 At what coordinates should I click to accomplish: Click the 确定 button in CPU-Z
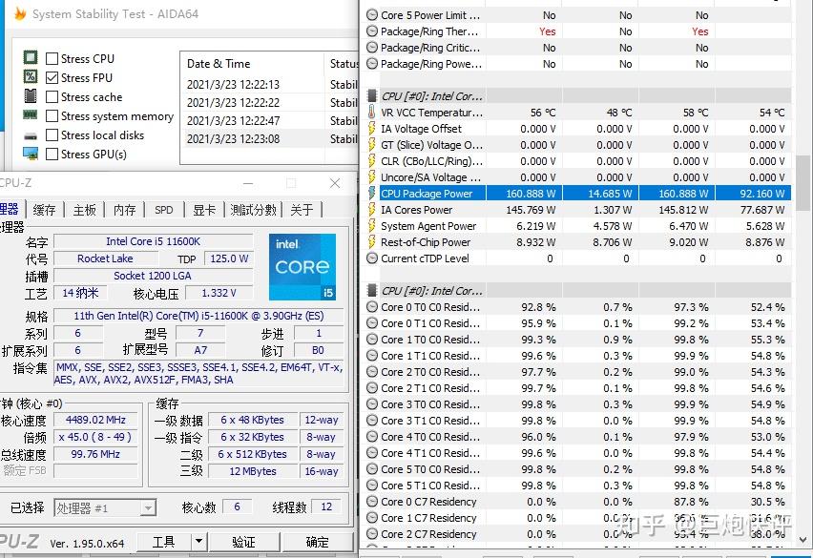(x=318, y=542)
